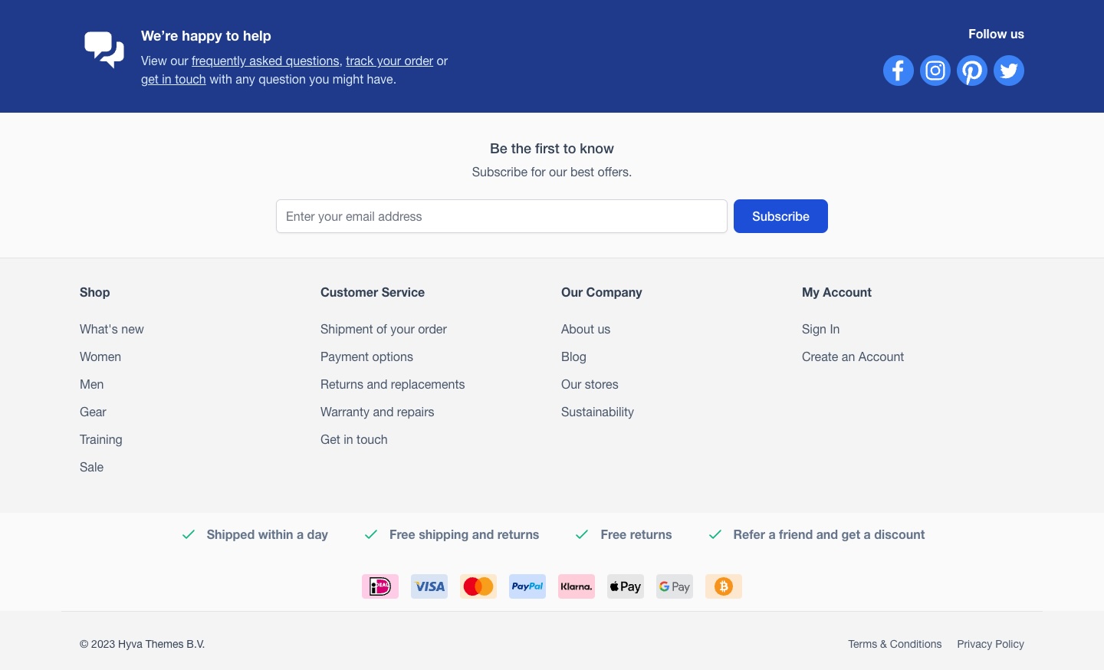Select Create an Account link
The width and height of the screenshot is (1104, 670).
point(853,356)
